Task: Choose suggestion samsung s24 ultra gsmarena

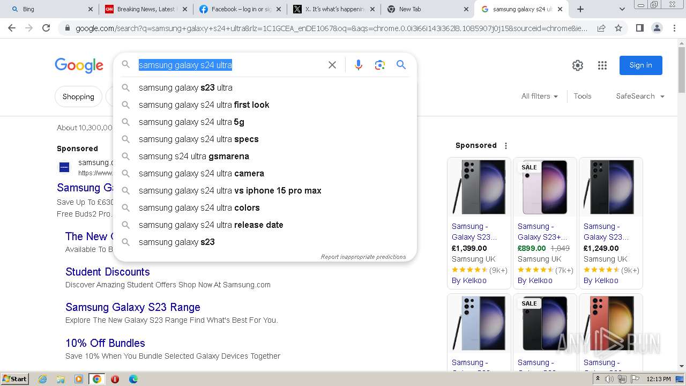Action: click(265, 156)
